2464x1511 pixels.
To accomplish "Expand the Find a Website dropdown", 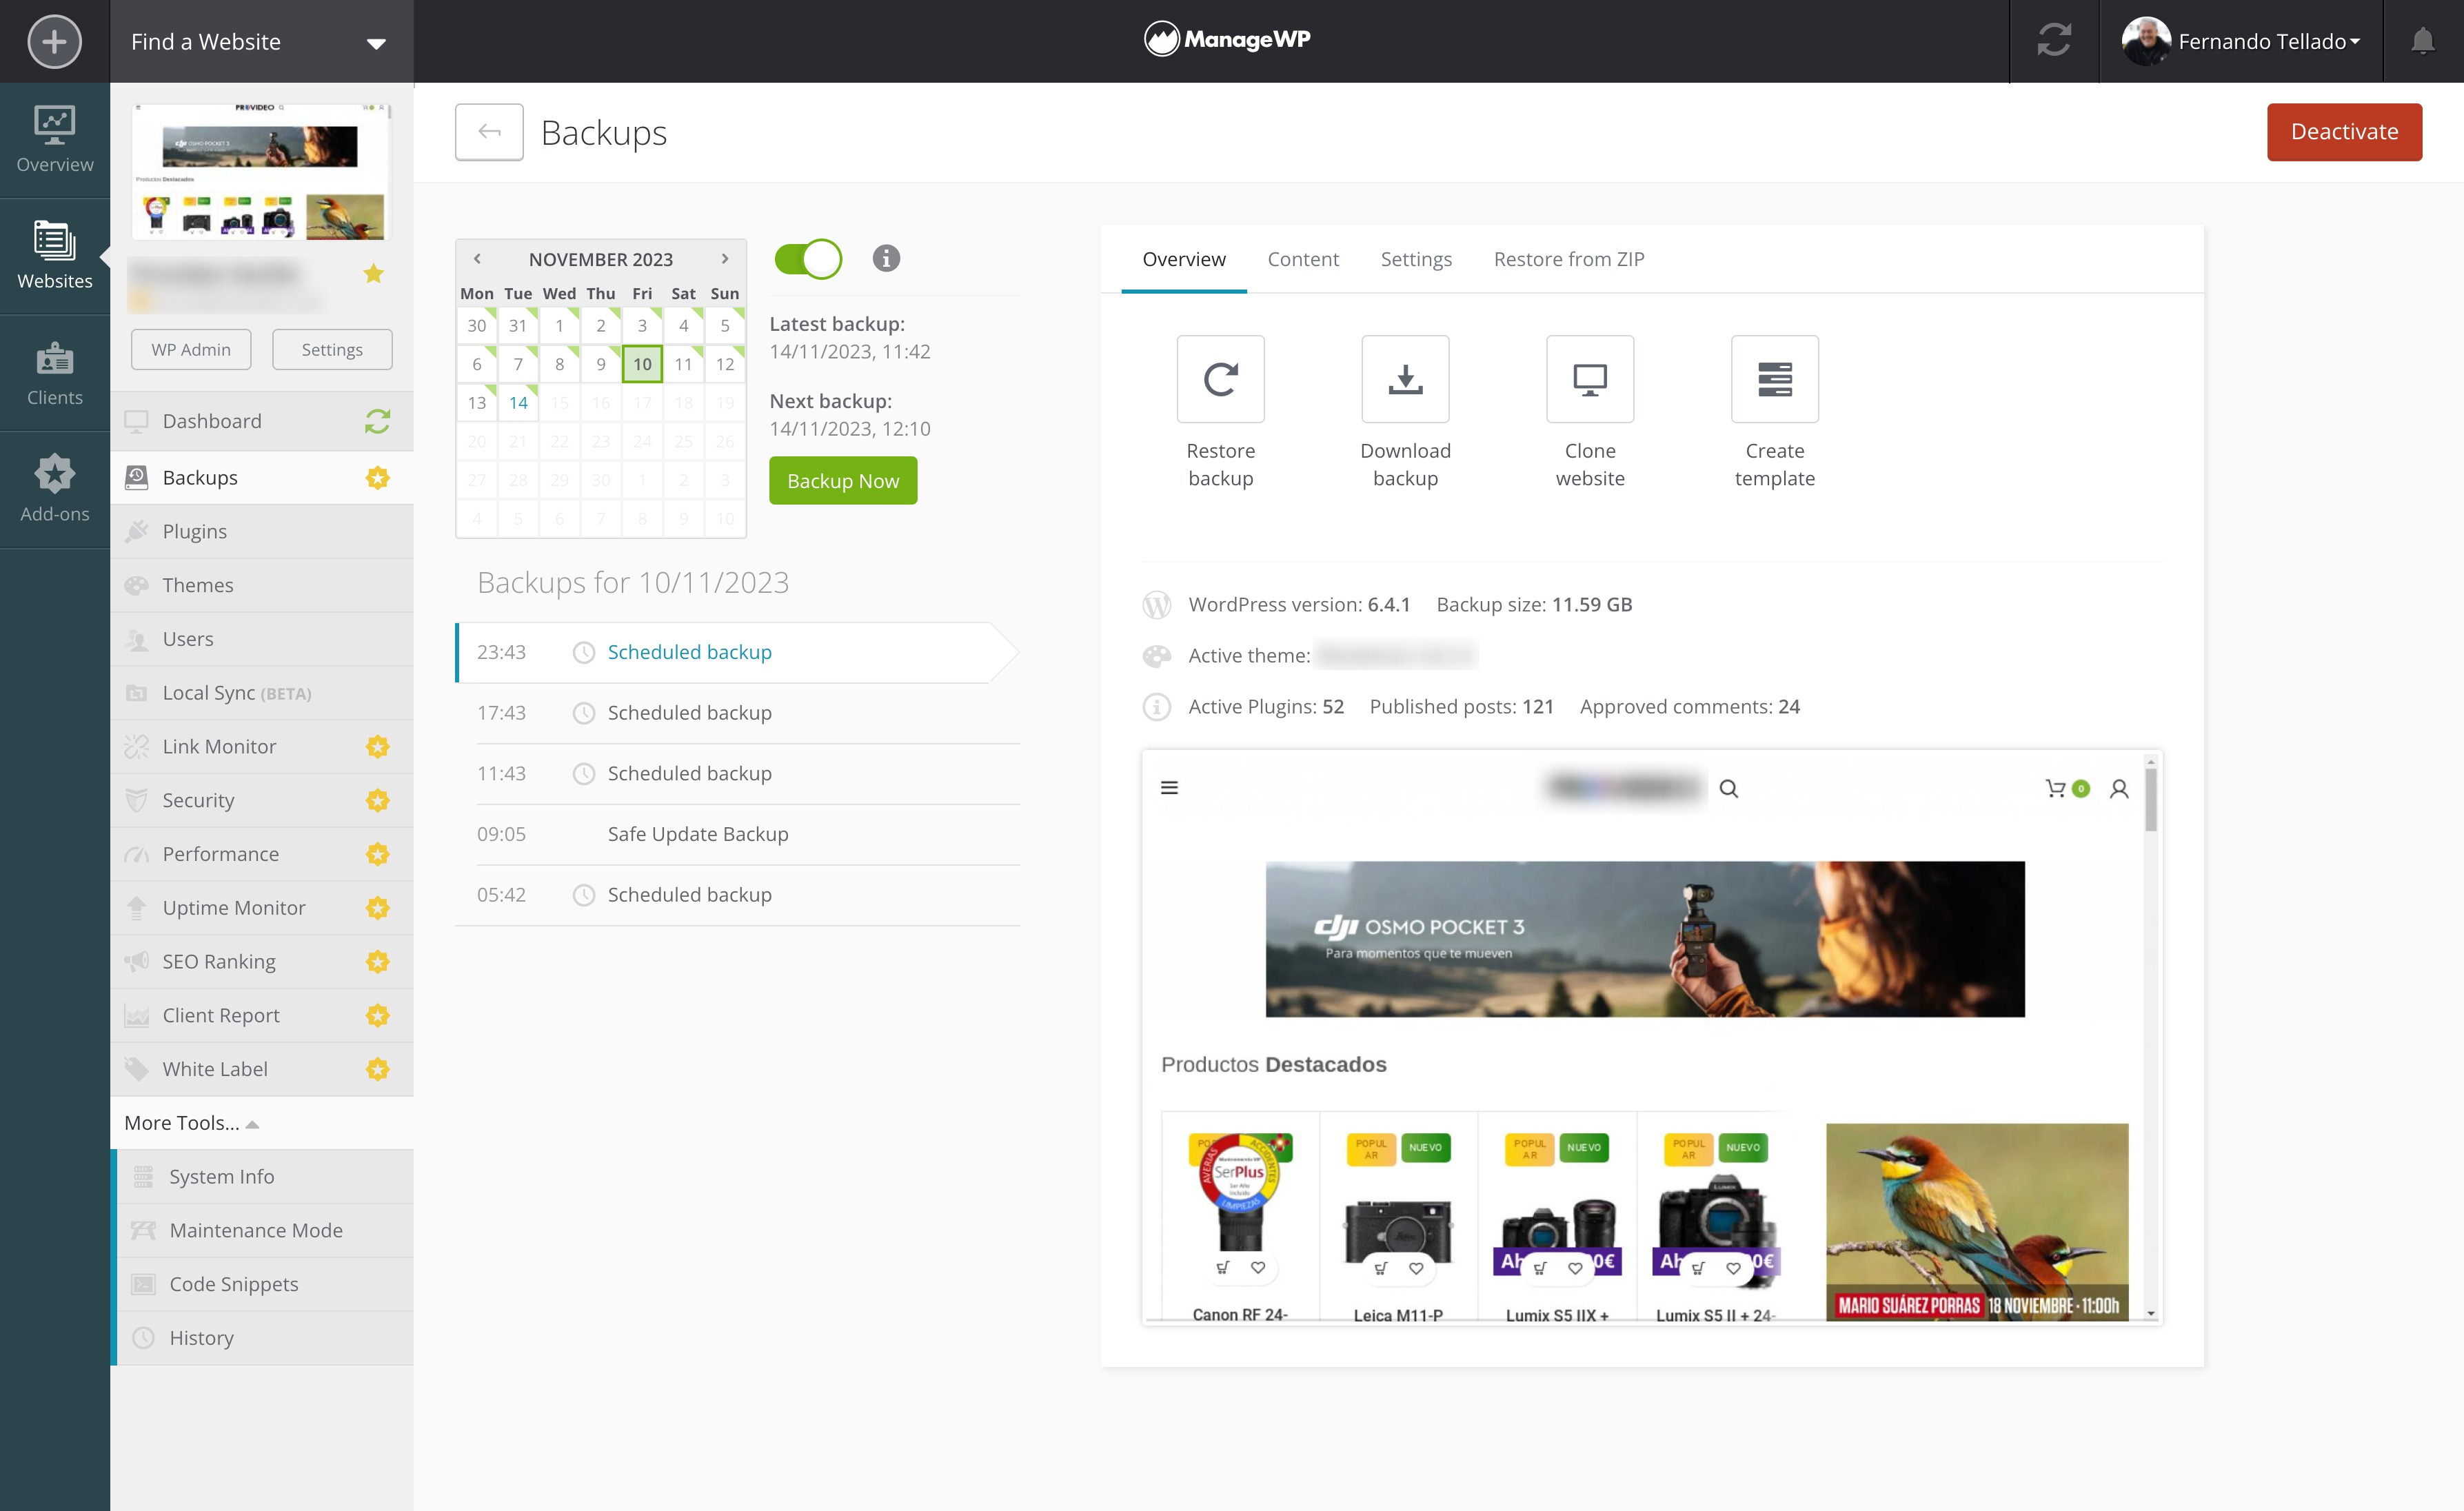I will pyautogui.click(x=374, y=42).
